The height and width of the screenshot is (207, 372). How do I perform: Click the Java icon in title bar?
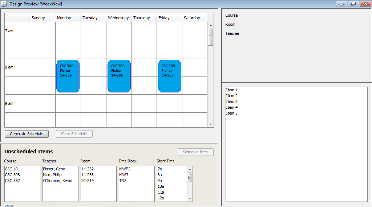(x=4, y=4)
